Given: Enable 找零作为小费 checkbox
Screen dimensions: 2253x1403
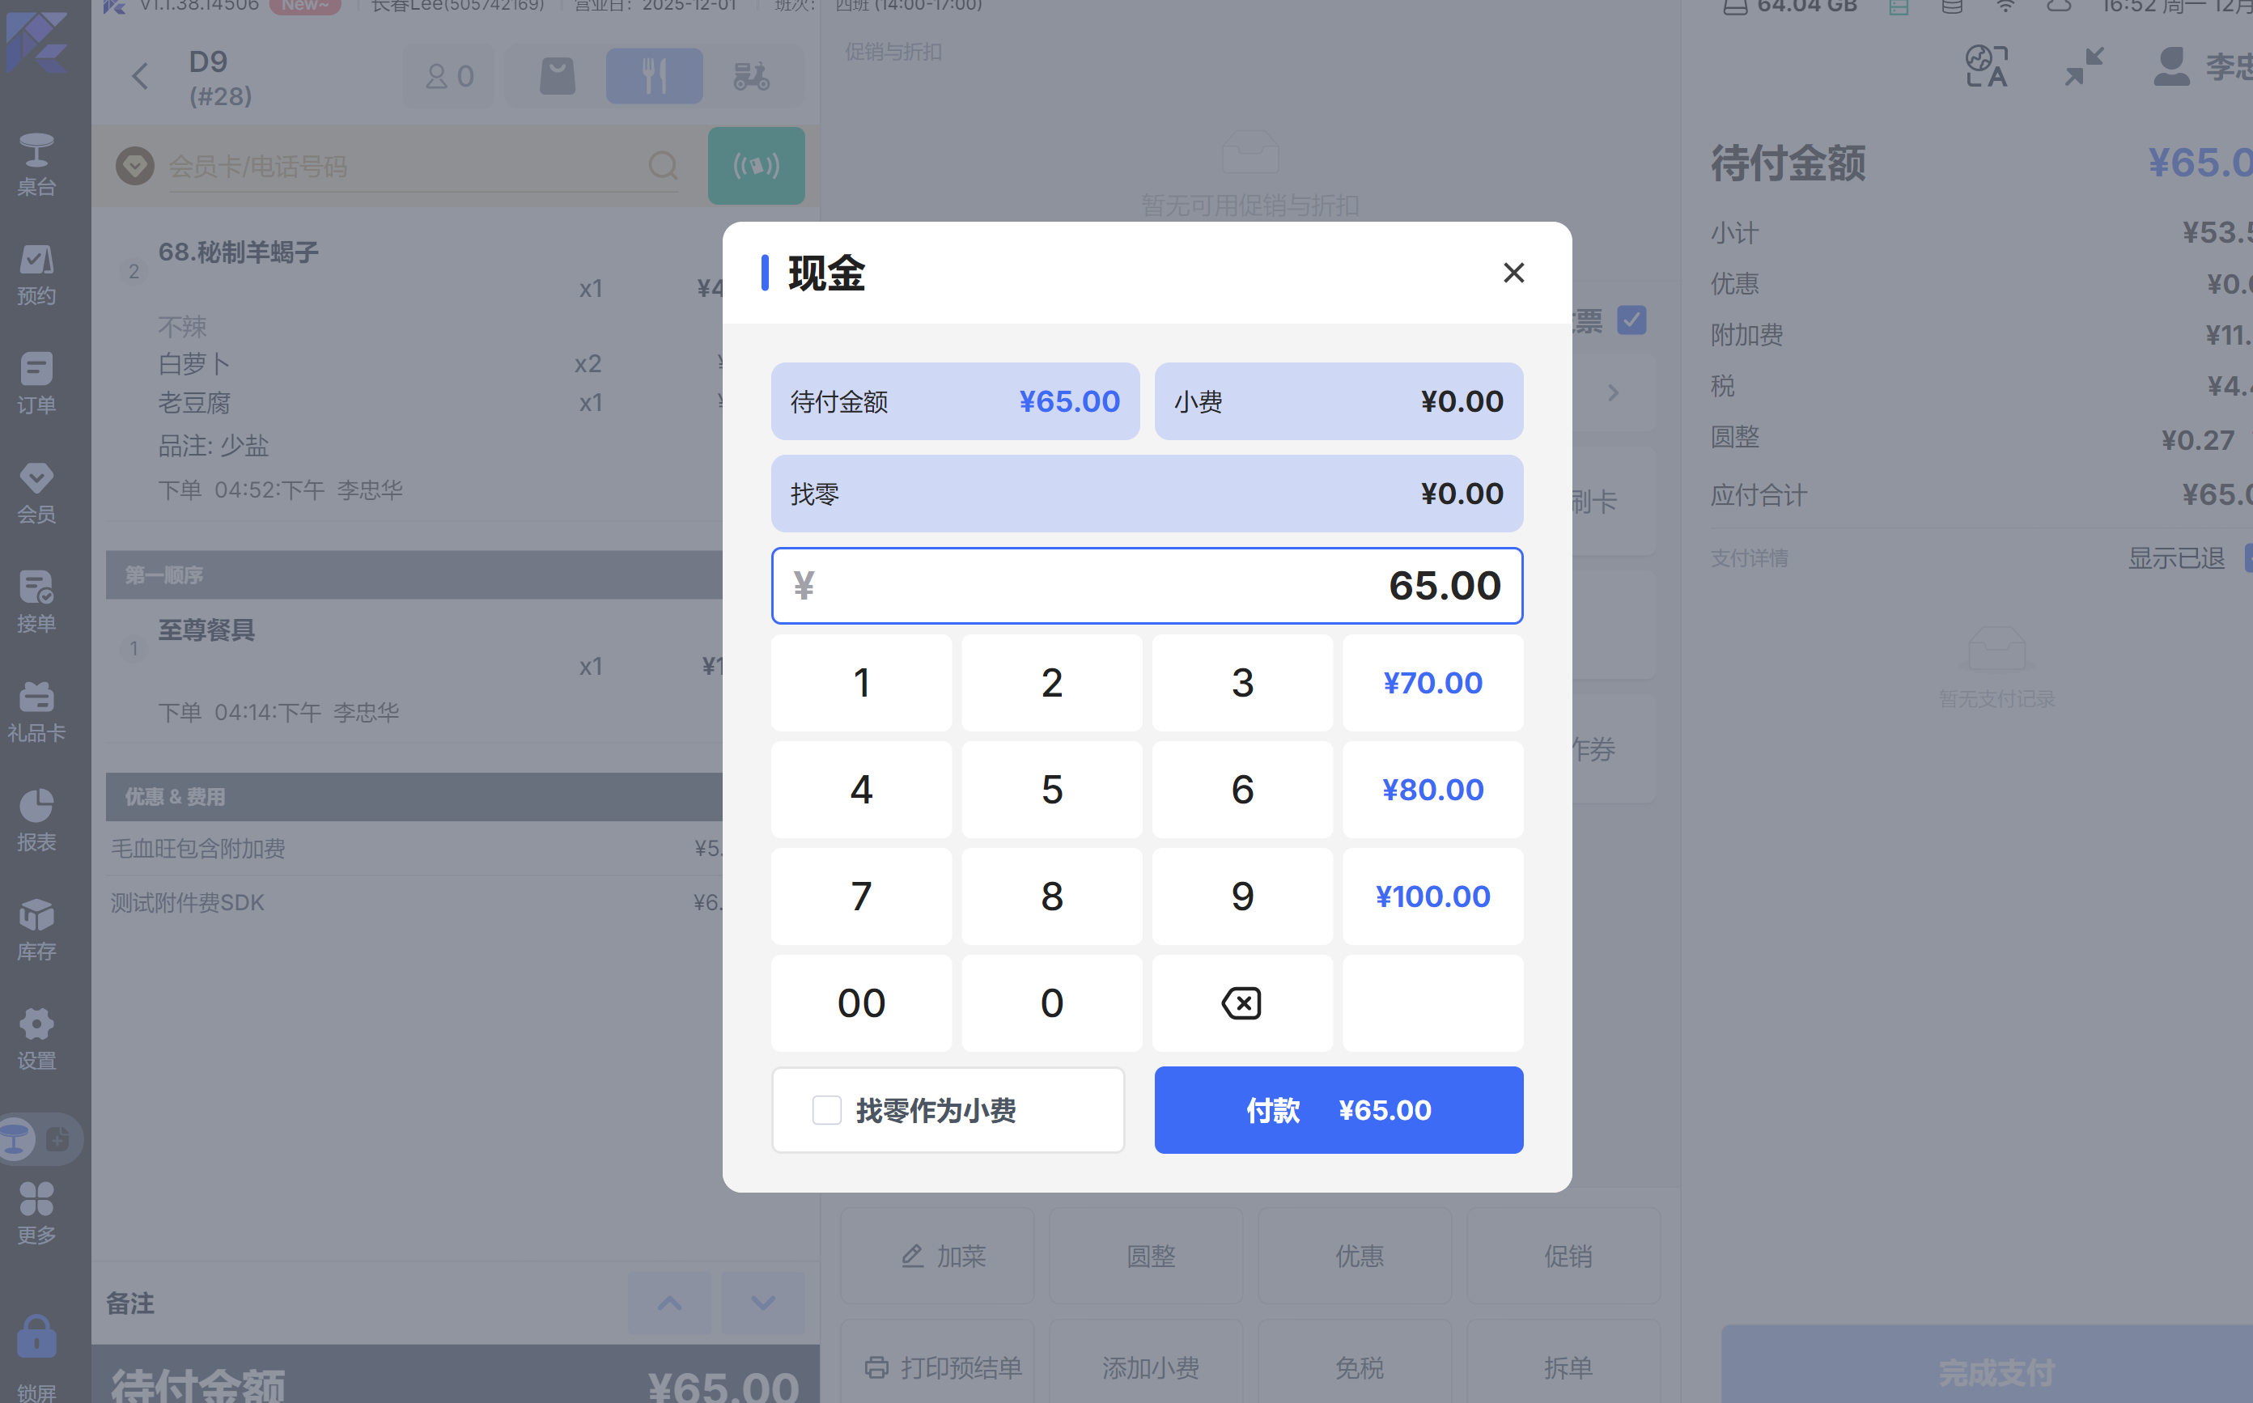Looking at the screenshot, I should click(x=825, y=1110).
